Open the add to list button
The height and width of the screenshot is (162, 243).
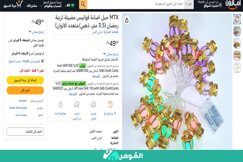(x=25, y=132)
